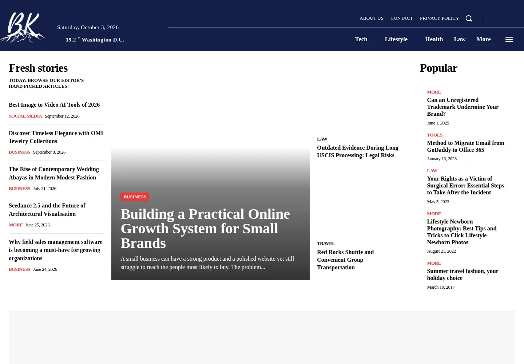Open the Lifestyle menu item
Image resolution: width=524 pixels, height=364 pixels.
[396, 39]
